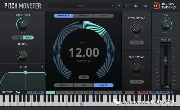The image size is (180, 110).
Task: Click the Load button
Action: (x=154, y=92)
